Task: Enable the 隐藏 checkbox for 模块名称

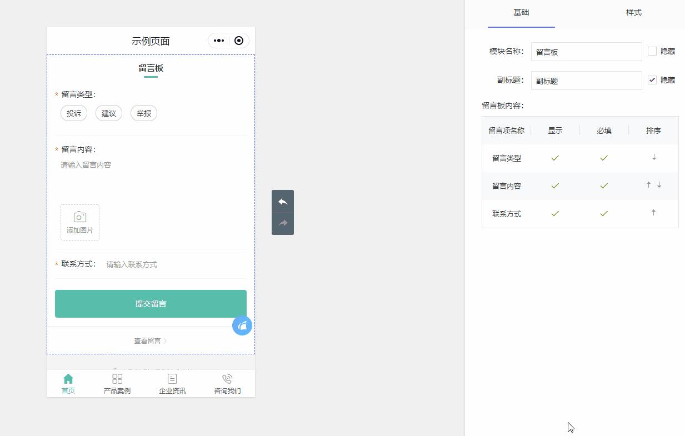Action: [x=651, y=51]
